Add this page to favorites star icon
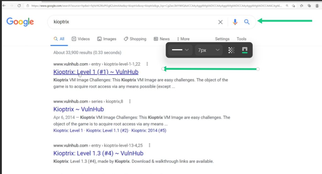Viewport: 322px width, 174px height. pyautogui.click(x=294, y=6)
